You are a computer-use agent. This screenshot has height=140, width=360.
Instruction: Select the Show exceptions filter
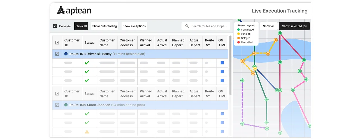(134, 26)
